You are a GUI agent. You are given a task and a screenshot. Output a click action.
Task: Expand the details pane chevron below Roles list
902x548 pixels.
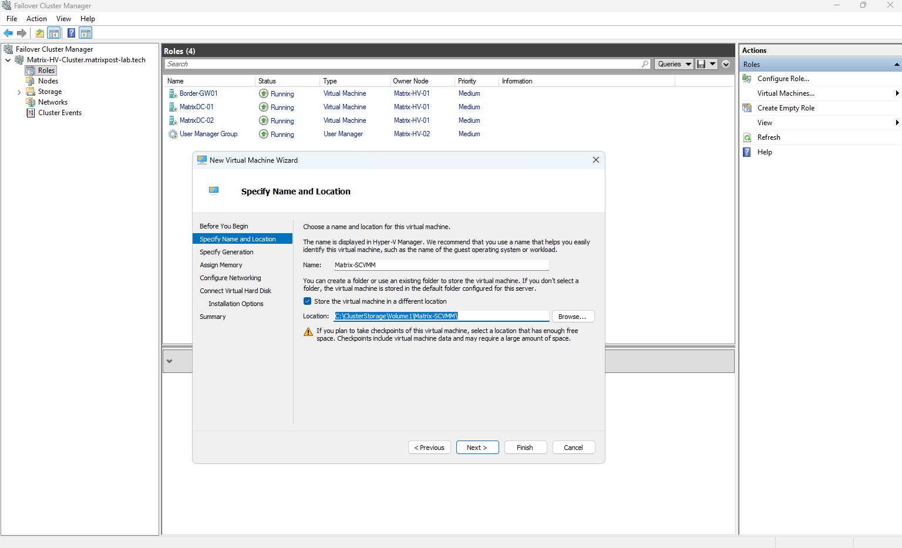point(170,361)
